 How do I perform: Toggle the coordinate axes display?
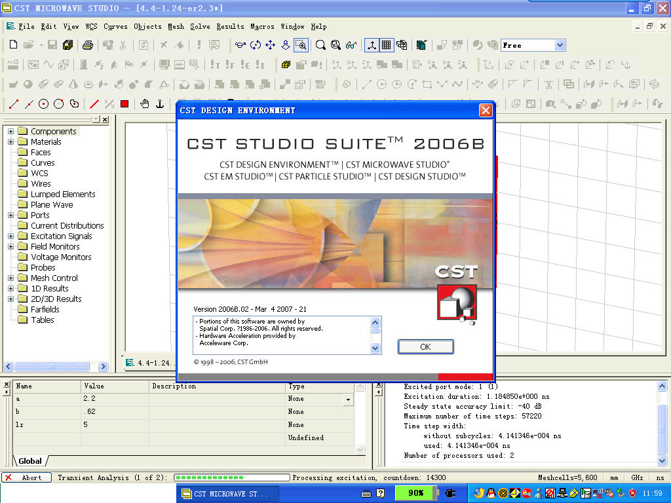(x=372, y=45)
